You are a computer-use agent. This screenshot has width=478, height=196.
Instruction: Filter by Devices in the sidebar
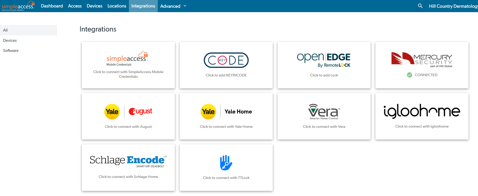pos(10,41)
